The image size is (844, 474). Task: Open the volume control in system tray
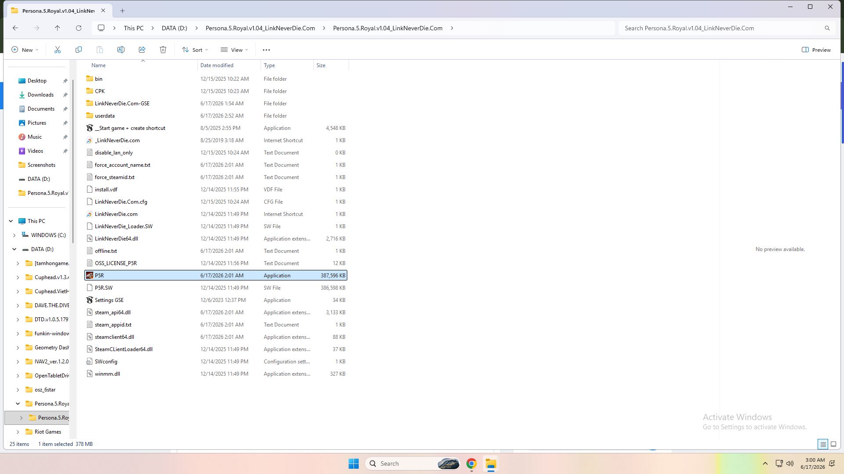coord(790,463)
